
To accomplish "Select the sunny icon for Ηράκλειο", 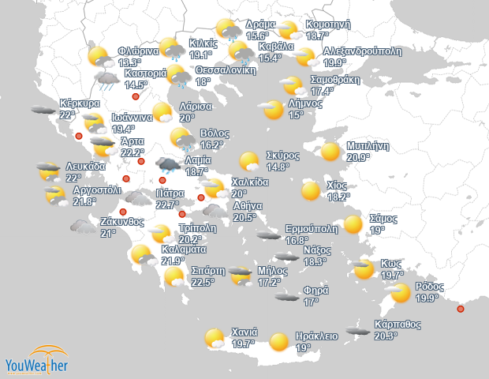I will (278, 342).
